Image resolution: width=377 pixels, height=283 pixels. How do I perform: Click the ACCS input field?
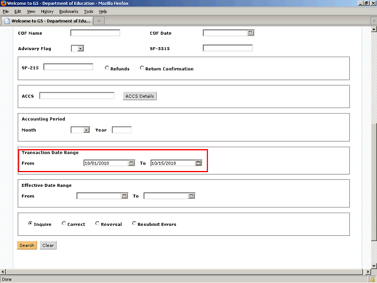click(x=77, y=96)
